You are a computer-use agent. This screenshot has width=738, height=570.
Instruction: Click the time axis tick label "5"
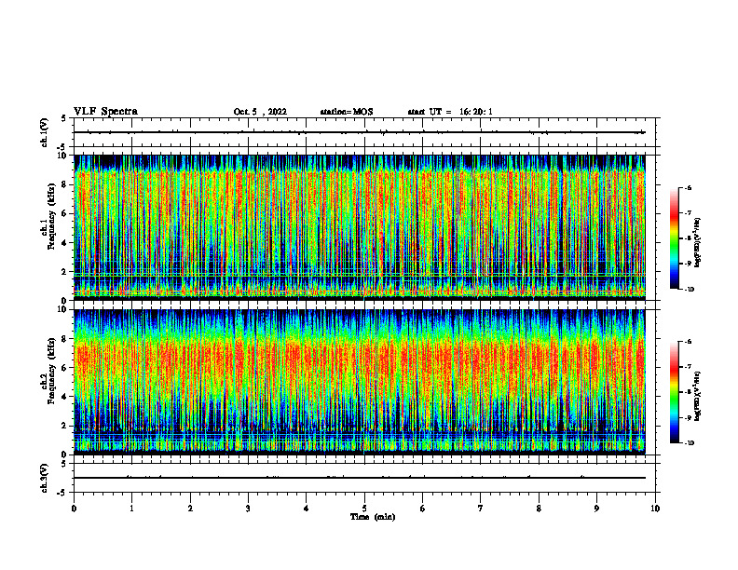coord(364,509)
